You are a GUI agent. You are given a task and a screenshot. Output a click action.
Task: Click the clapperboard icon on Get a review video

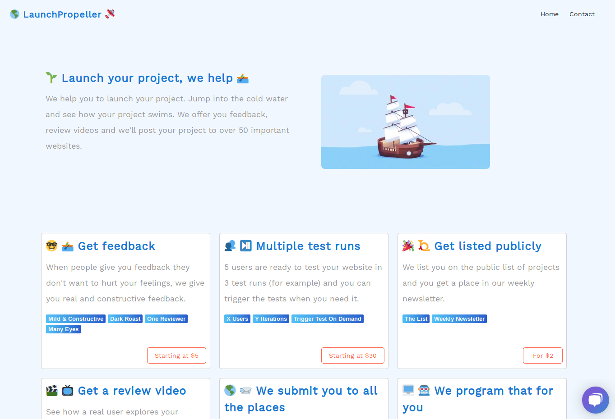click(x=51, y=391)
